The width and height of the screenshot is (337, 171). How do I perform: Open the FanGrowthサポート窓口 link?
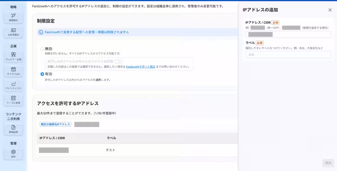(x=140, y=67)
